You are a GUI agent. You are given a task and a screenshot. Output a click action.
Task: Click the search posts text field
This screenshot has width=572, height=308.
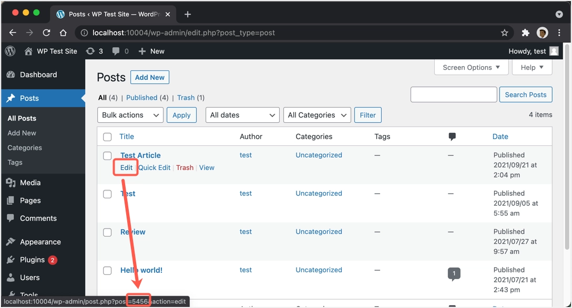453,94
